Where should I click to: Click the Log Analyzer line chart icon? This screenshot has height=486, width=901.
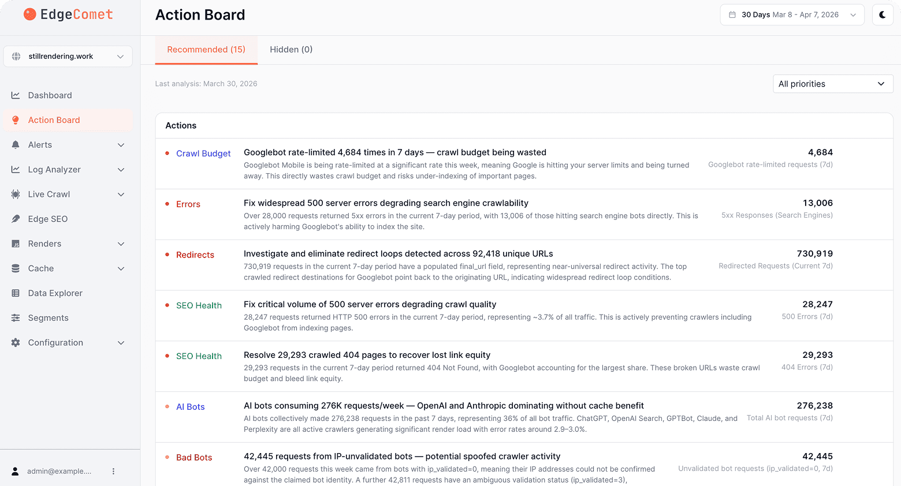coord(16,170)
